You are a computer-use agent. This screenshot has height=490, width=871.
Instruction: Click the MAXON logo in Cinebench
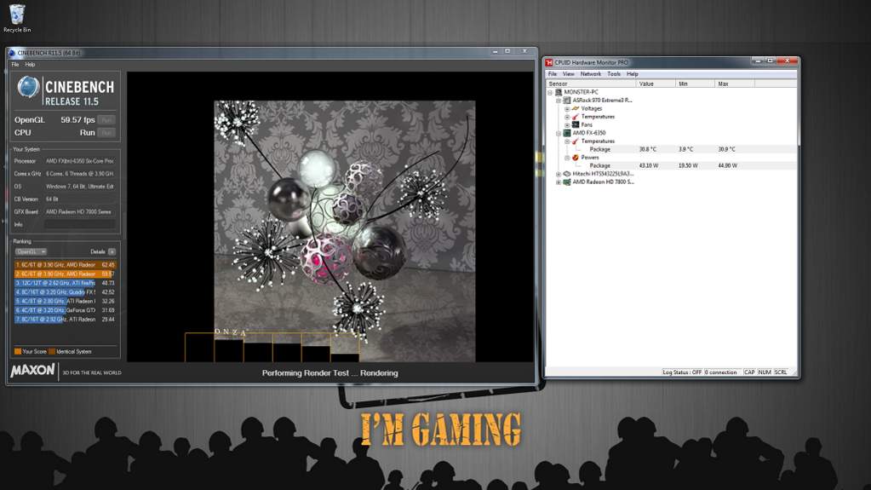[32, 371]
